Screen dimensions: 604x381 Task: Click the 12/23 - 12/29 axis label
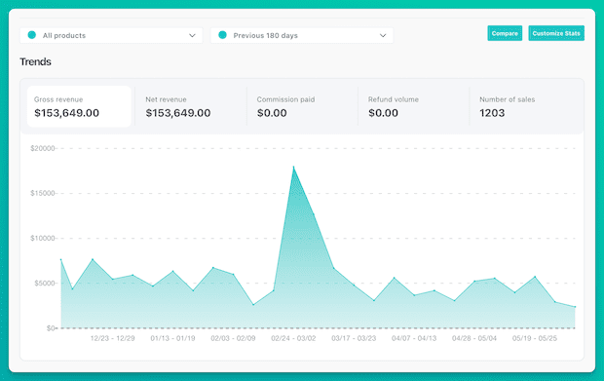112,338
